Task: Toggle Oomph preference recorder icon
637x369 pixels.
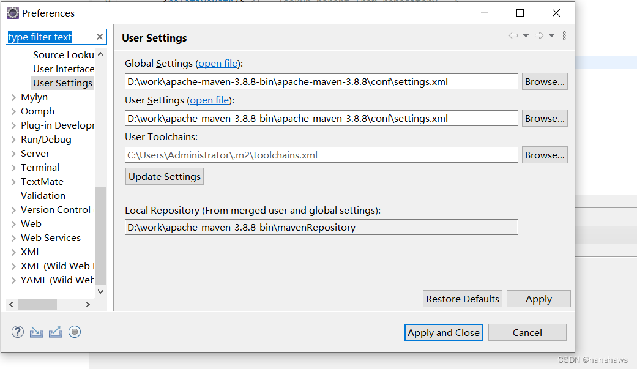Action: pyautogui.click(x=75, y=332)
